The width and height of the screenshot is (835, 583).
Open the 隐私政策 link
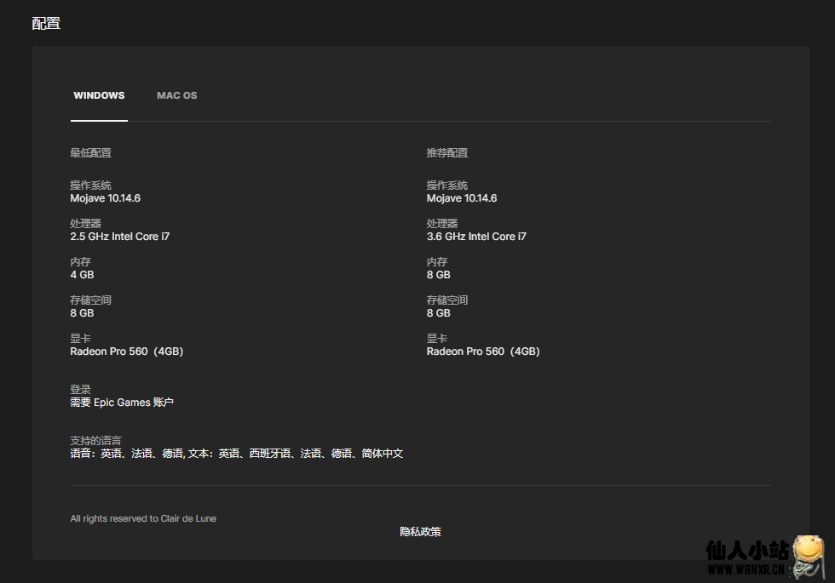pos(420,532)
